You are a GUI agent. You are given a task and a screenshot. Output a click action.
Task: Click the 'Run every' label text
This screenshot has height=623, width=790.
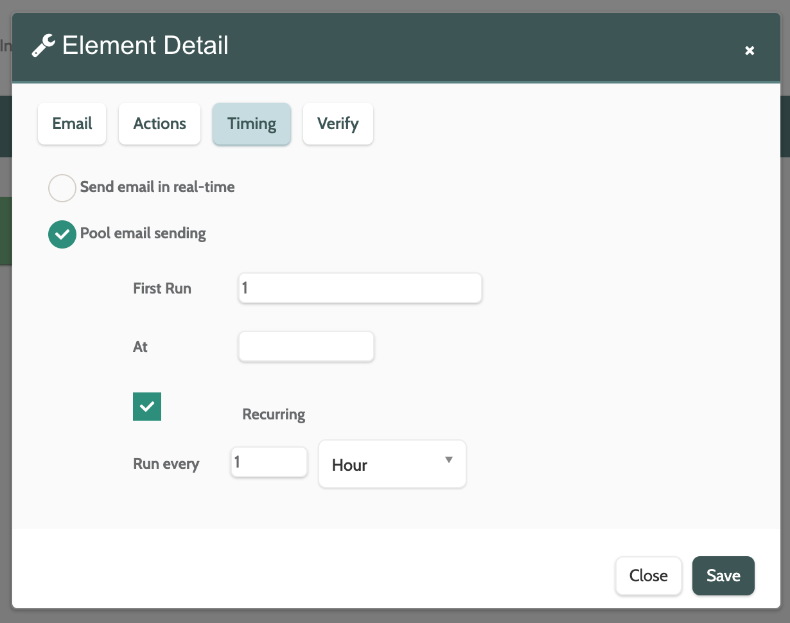click(166, 464)
